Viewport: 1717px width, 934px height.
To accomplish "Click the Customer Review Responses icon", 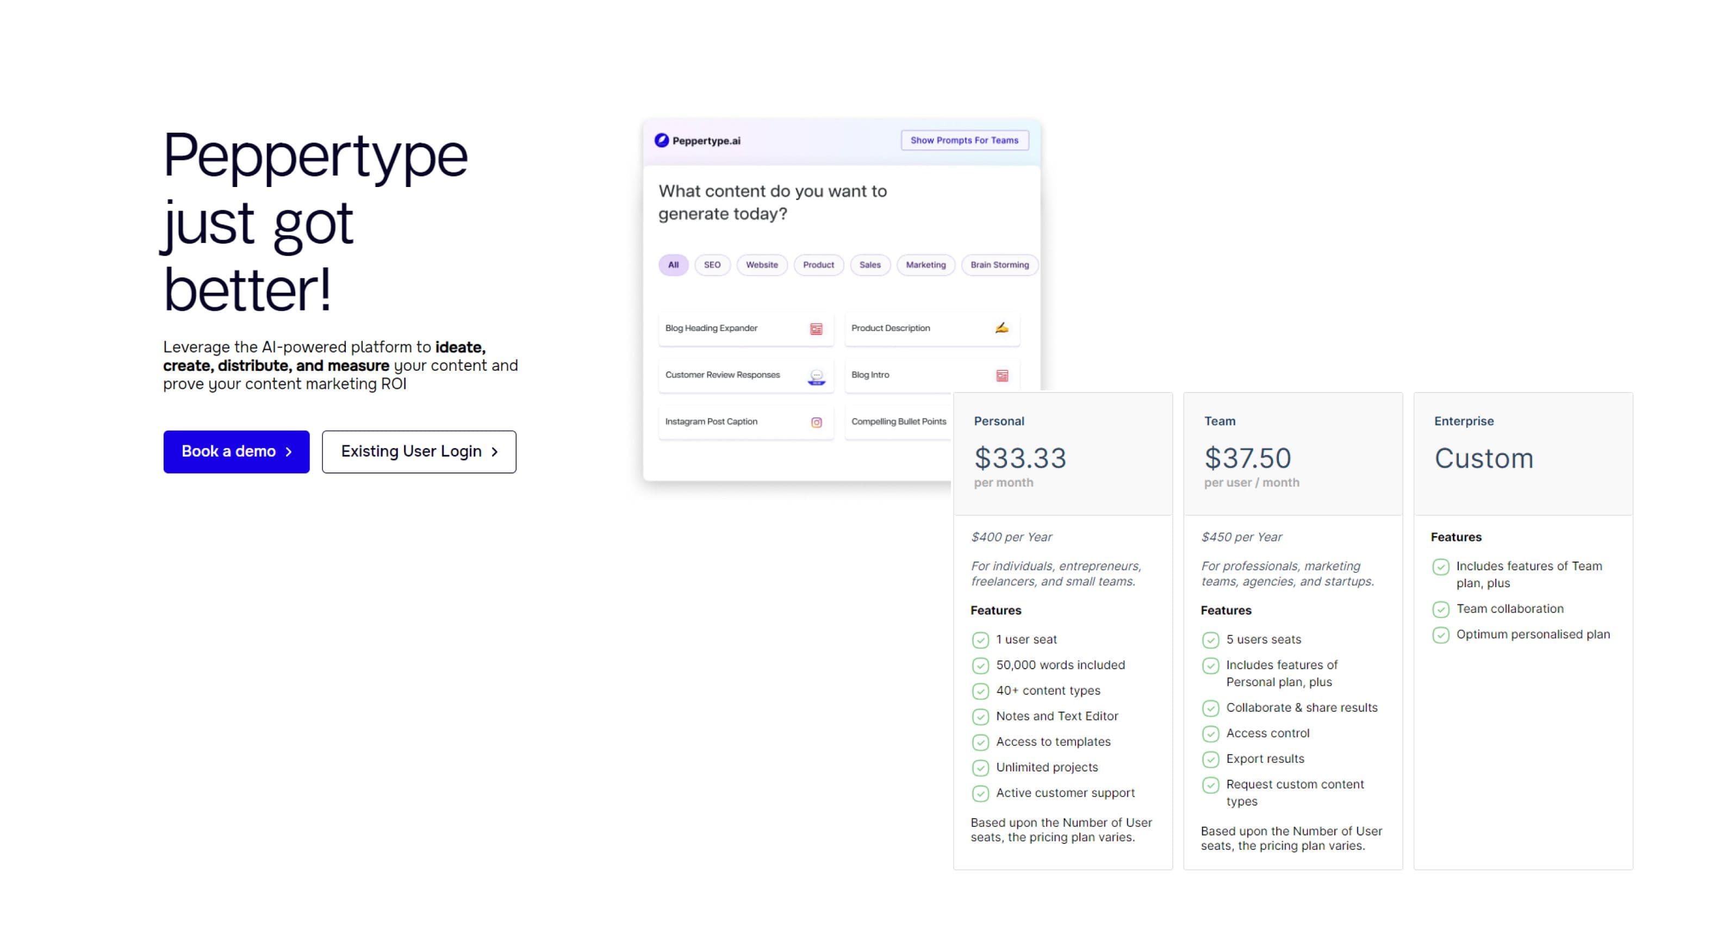I will tap(817, 377).
